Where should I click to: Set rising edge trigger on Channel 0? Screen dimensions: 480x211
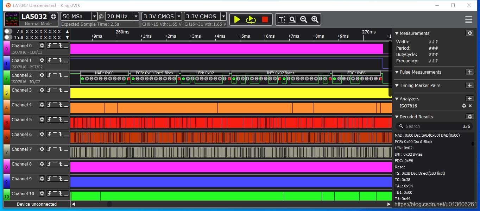[x=49, y=45]
